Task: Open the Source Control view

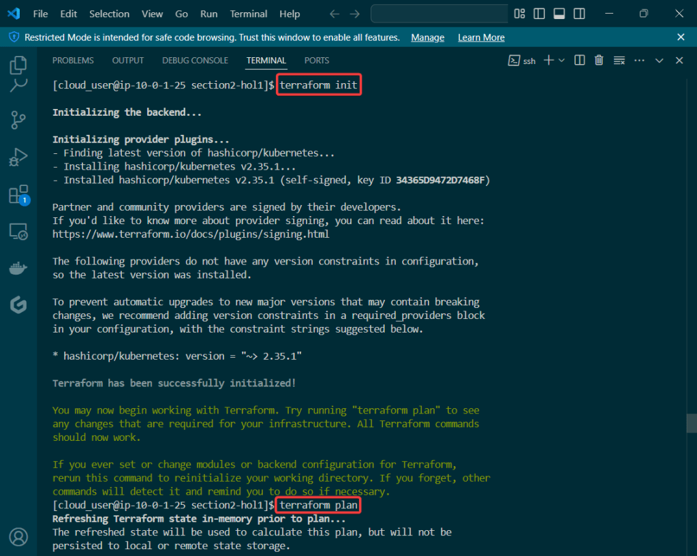Action: [18, 121]
